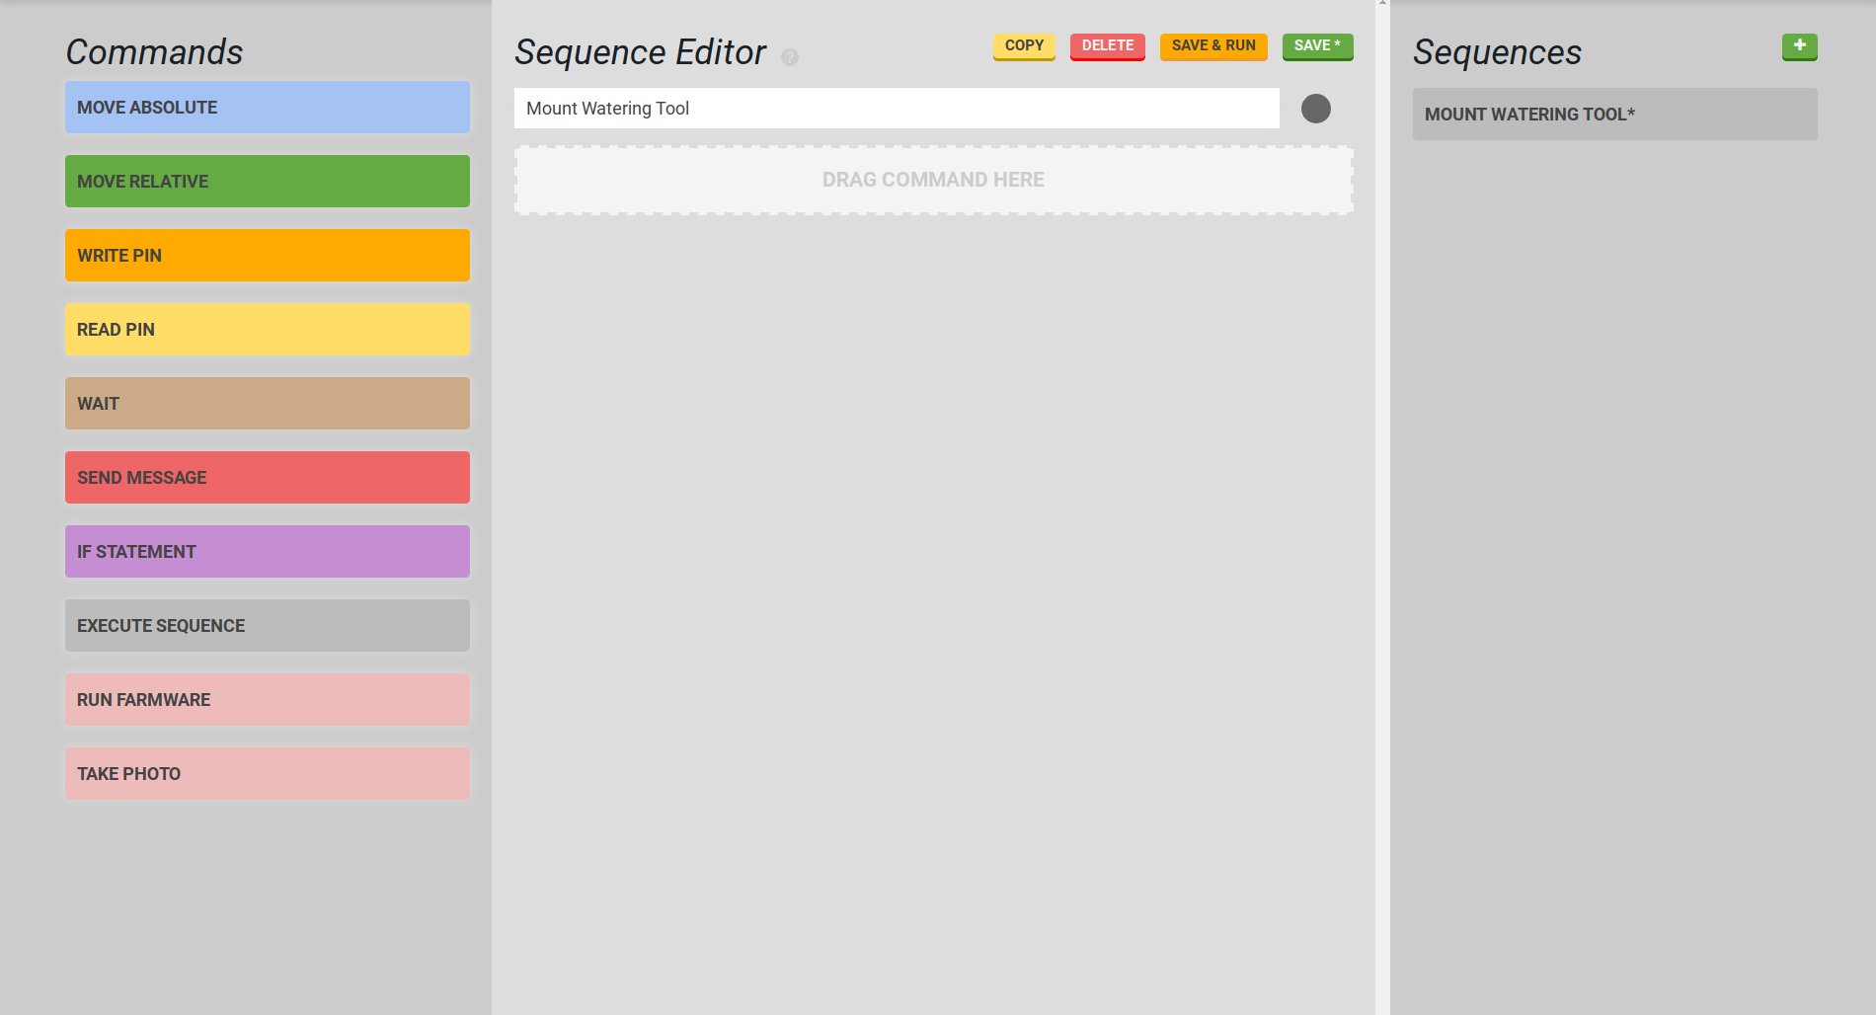
Task: Click the help question mark icon
Action: [790, 57]
